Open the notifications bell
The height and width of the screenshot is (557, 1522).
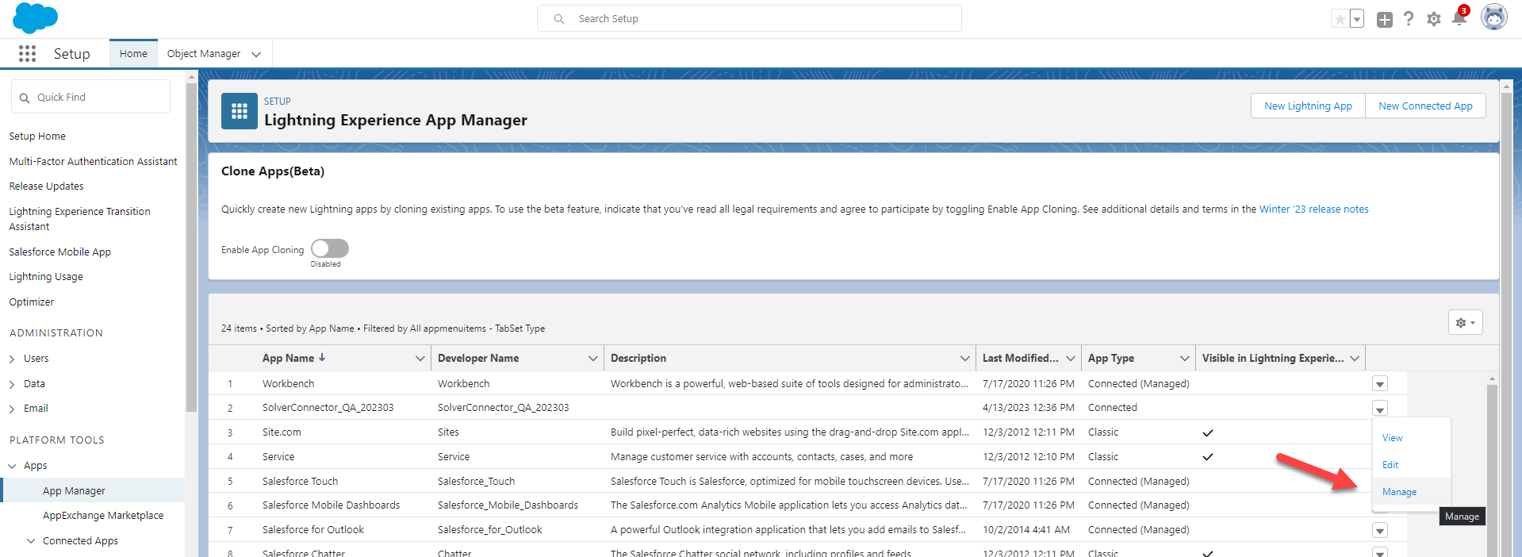click(1459, 18)
